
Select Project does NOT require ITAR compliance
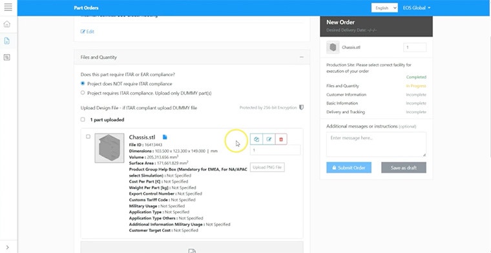click(83, 83)
